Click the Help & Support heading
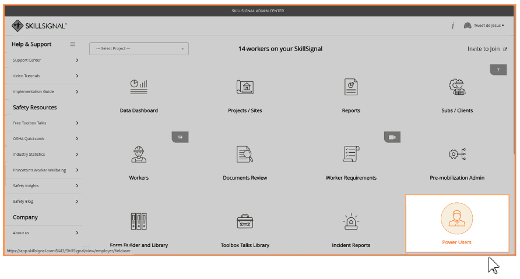520x279 pixels. point(31,44)
